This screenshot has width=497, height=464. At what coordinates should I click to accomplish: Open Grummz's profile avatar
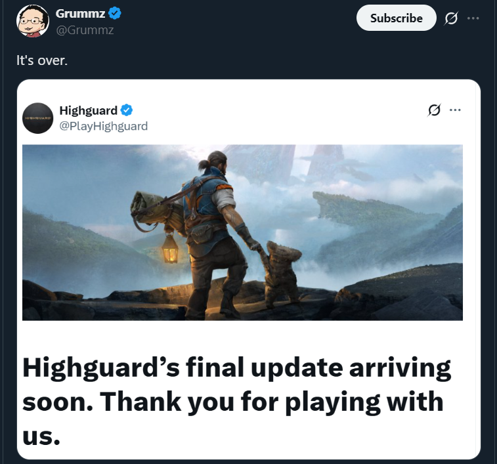coord(32,21)
